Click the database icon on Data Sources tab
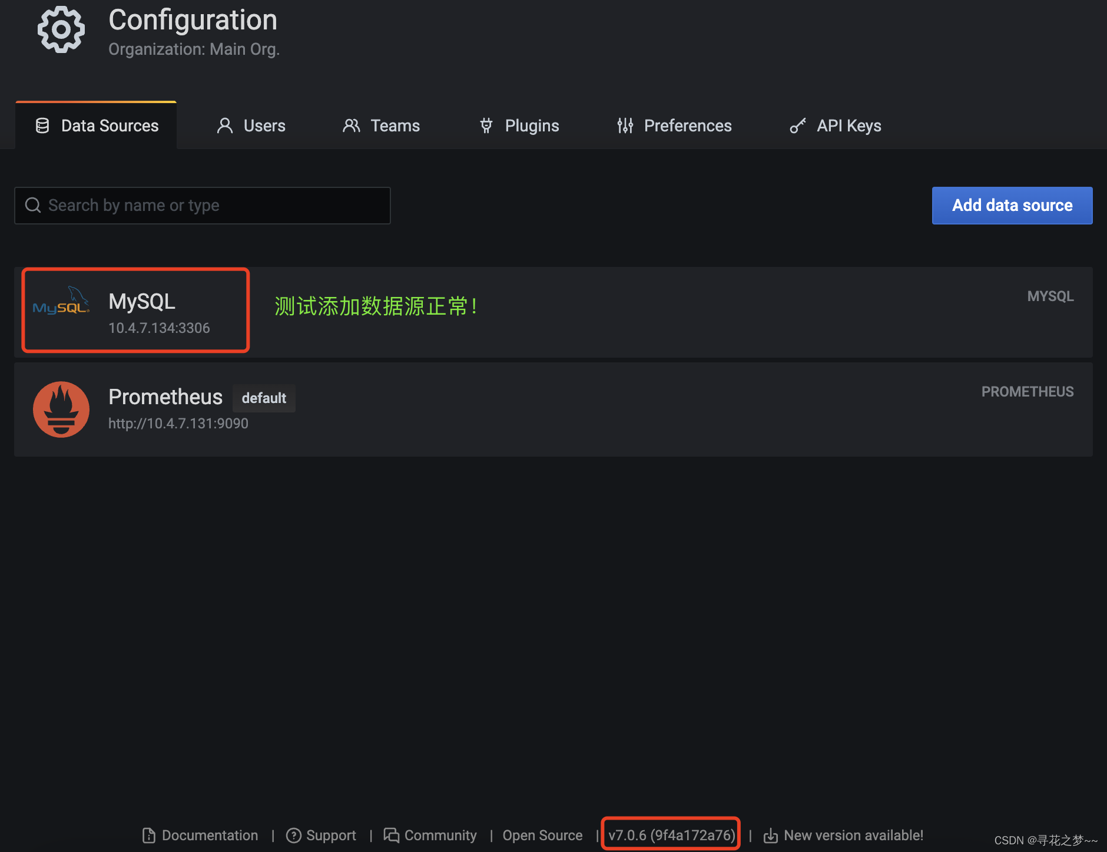The height and width of the screenshot is (852, 1107). pos(42,125)
